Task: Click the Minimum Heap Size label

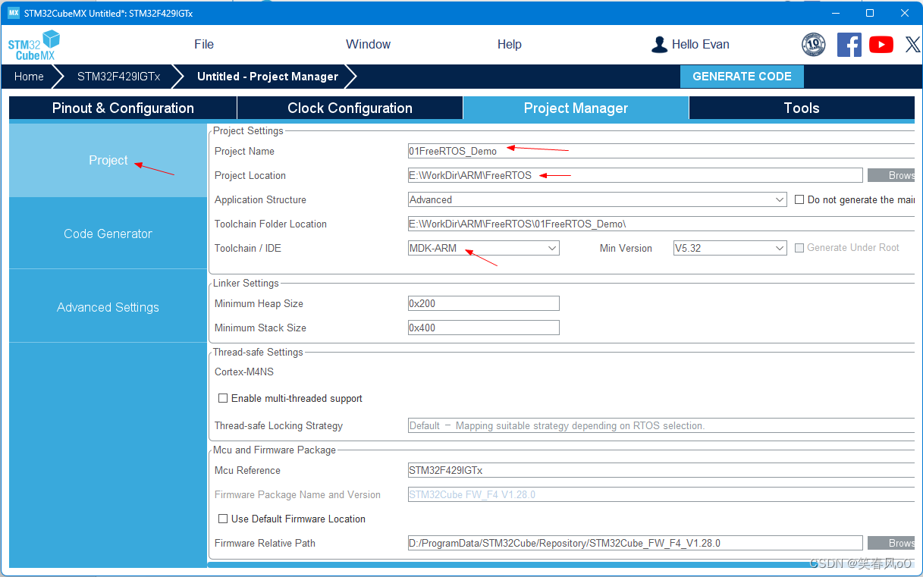Action: pyautogui.click(x=259, y=303)
